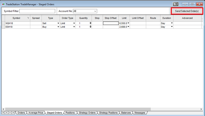Image resolution: width=205 pixels, height=116 pixels.
Task: Open the 2,688.0 limit price dropdown
Action: point(128,27)
